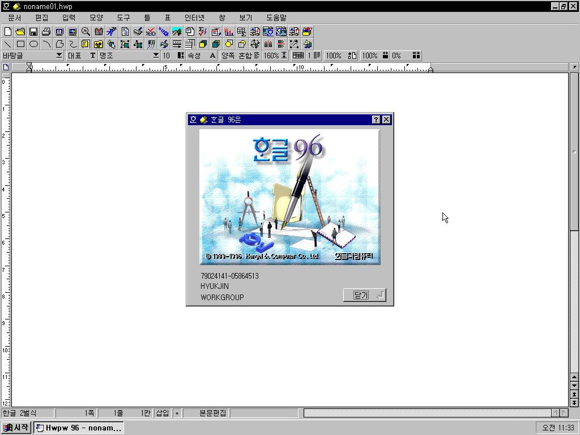
Task: Click the edit polygon points icon
Action: [294, 44]
